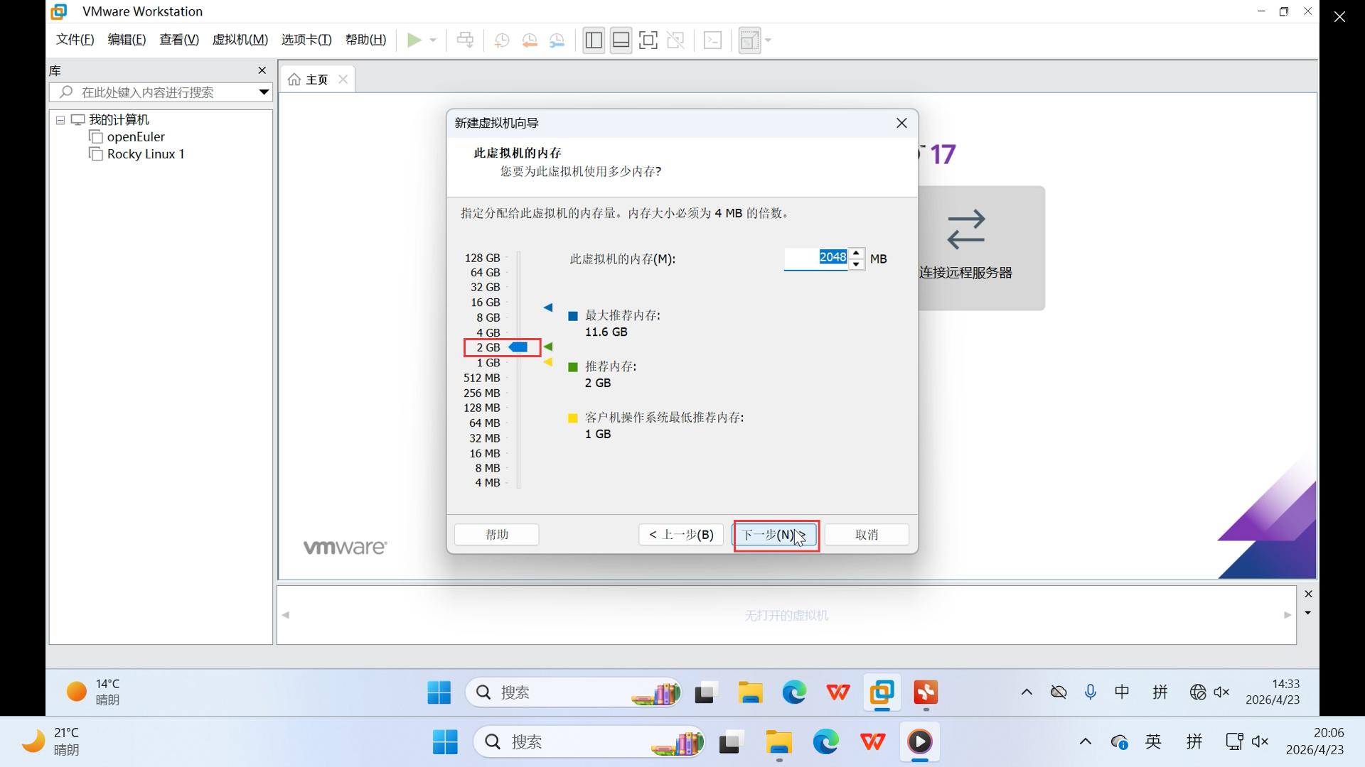The width and height of the screenshot is (1365, 767).
Task: Click the connect to remote server arrows icon
Action: tap(965, 229)
